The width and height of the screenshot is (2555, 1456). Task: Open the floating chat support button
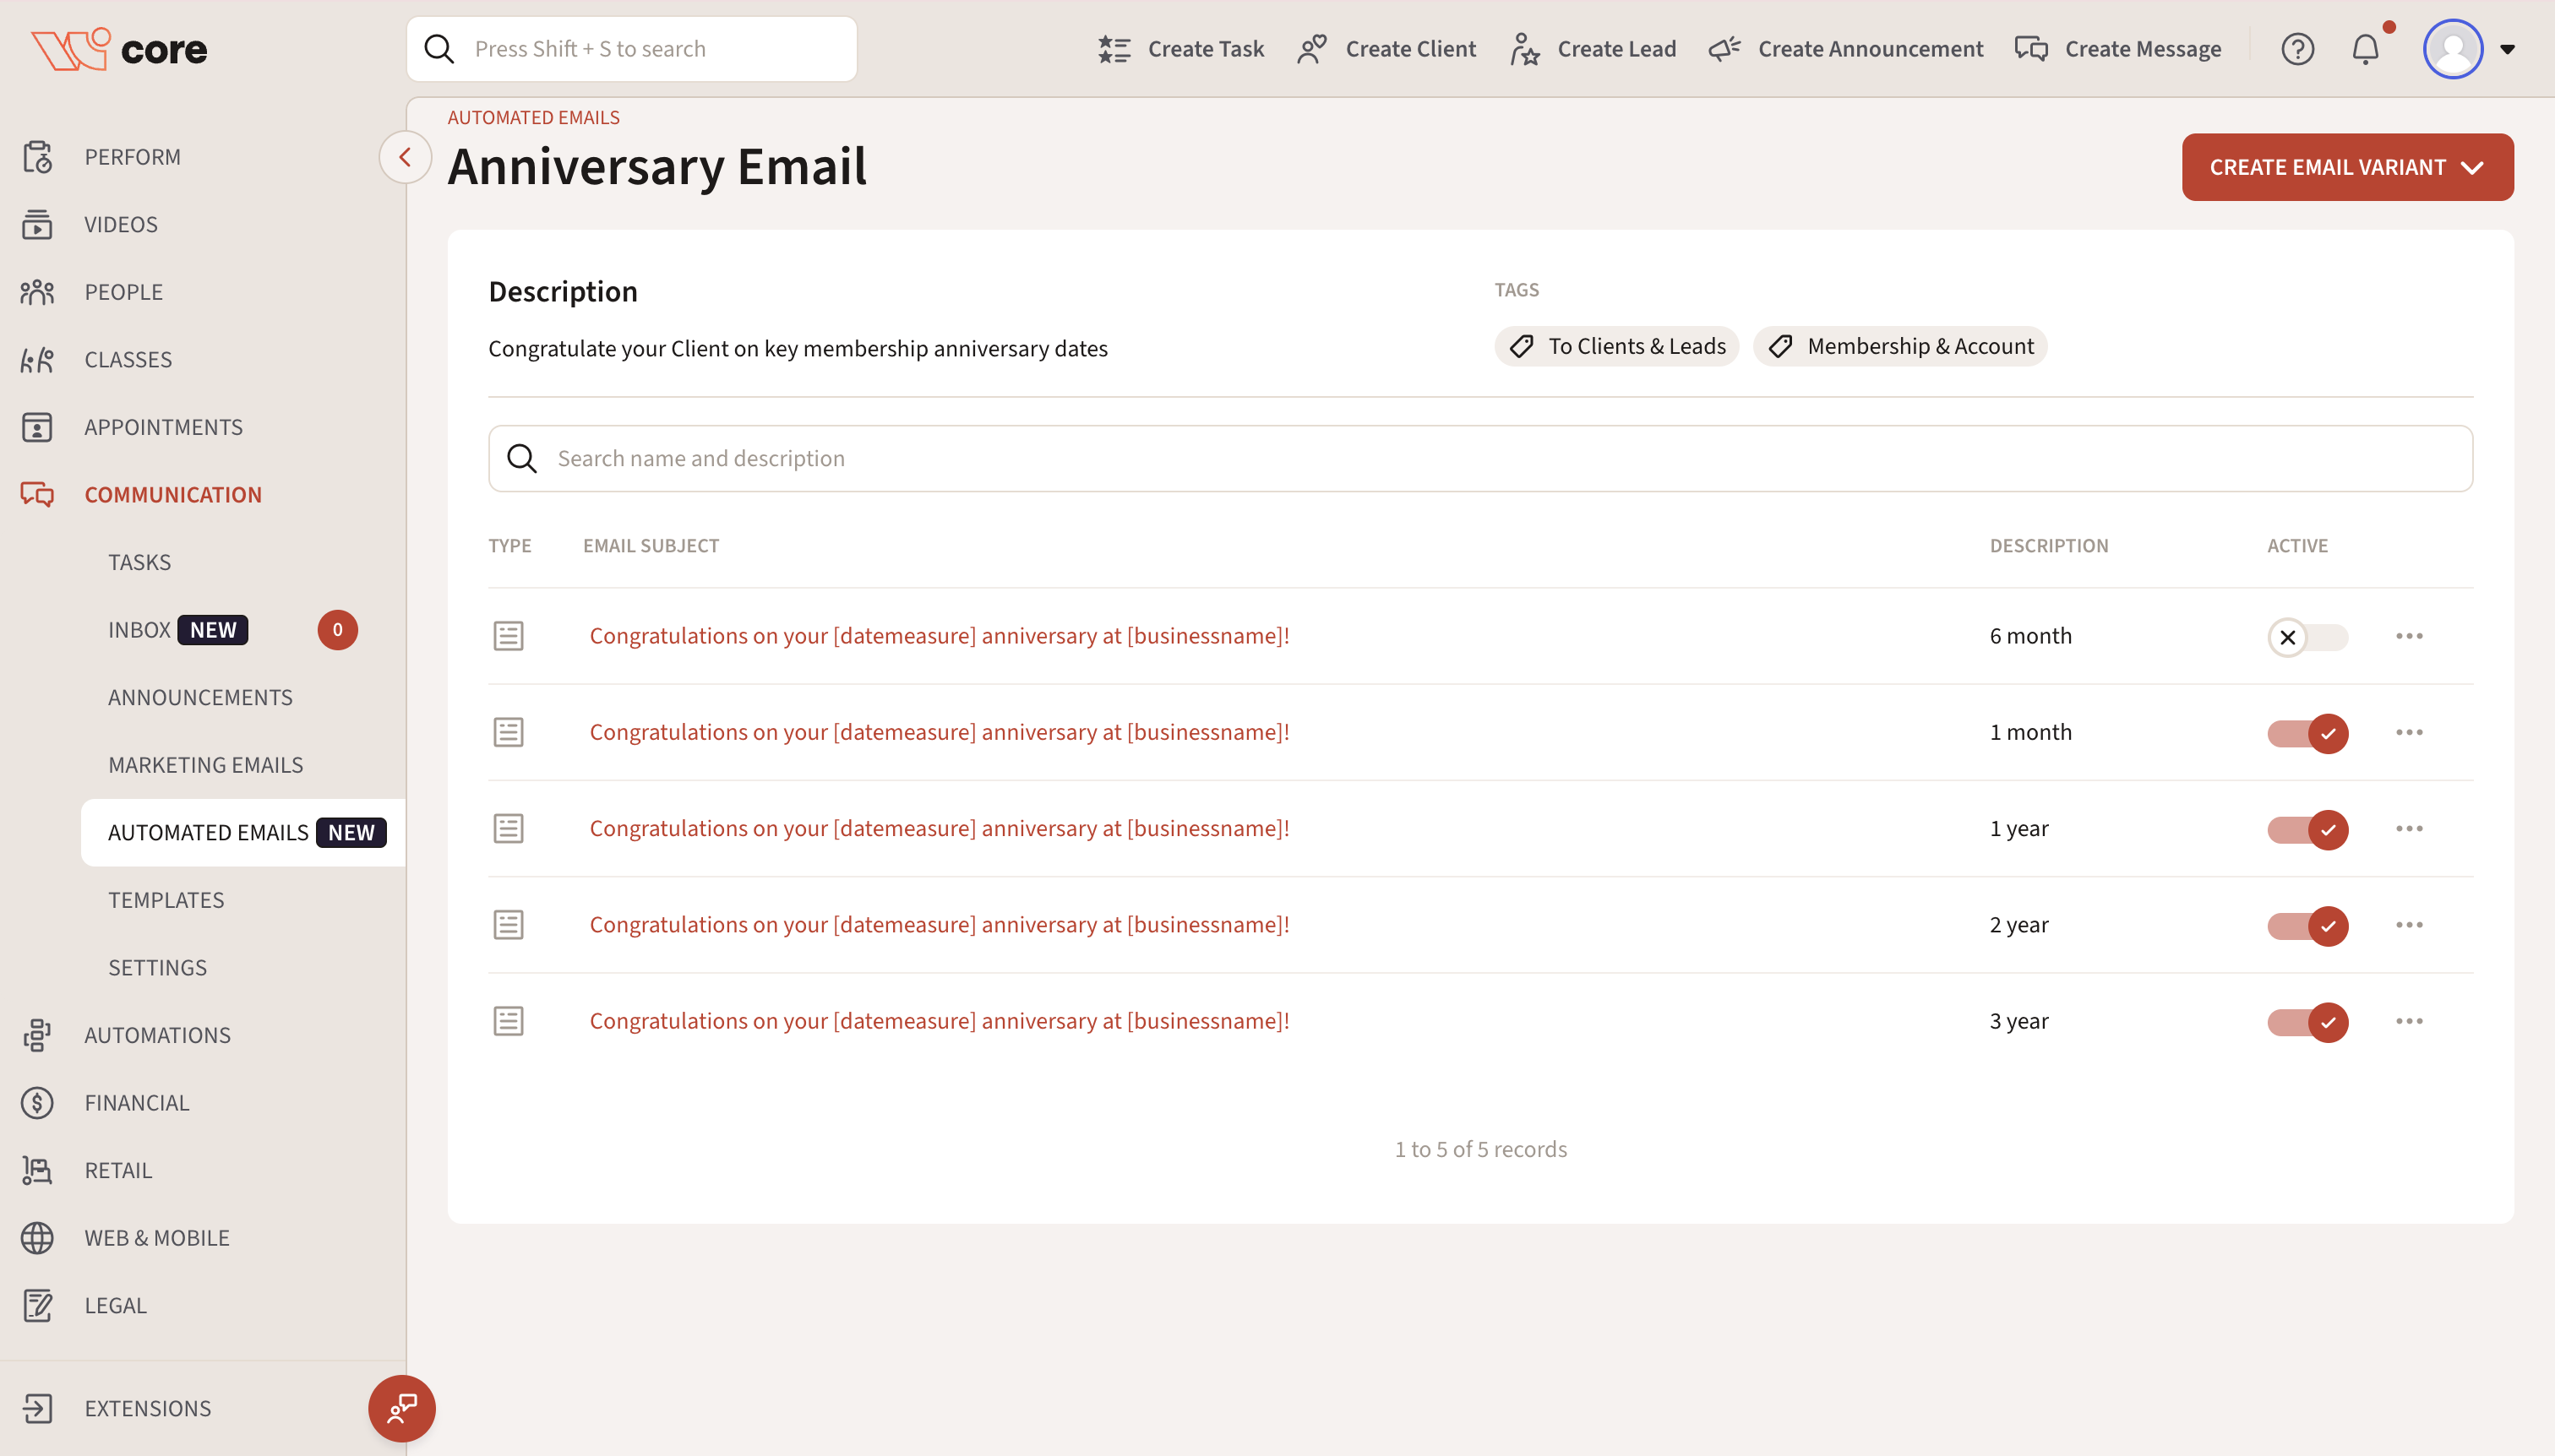coord(401,1408)
